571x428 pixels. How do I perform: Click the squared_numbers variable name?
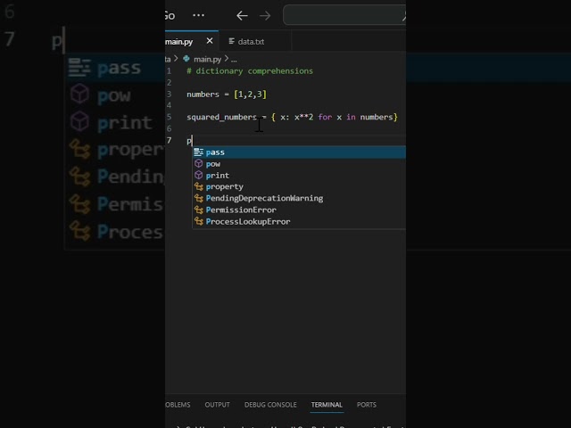coord(221,117)
